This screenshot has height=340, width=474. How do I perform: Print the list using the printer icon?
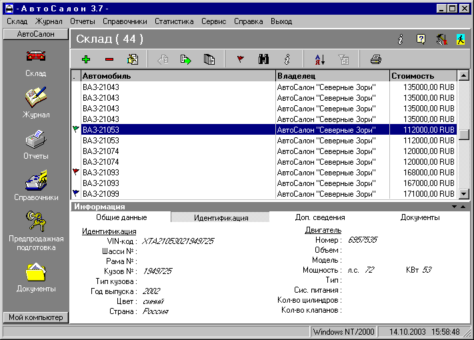376,59
